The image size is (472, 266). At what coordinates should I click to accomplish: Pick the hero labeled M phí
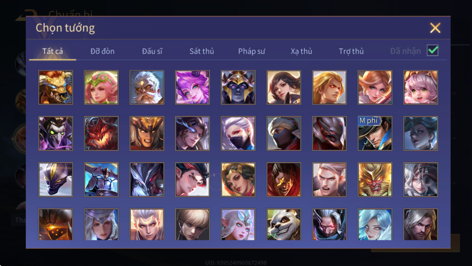coord(375,133)
